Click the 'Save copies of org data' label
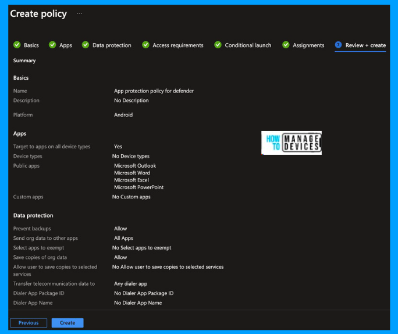The height and width of the screenshot is (334, 398). coord(40,257)
